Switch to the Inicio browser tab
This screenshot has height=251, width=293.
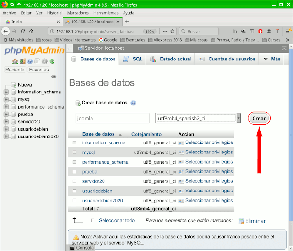pos(32,22)
